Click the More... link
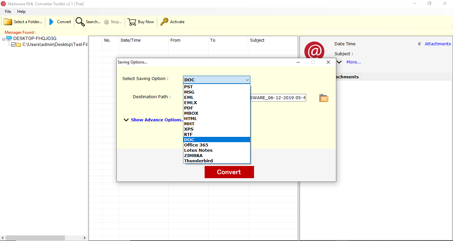The width and height of the screenshot is (453, 241). tap(354, 62)
